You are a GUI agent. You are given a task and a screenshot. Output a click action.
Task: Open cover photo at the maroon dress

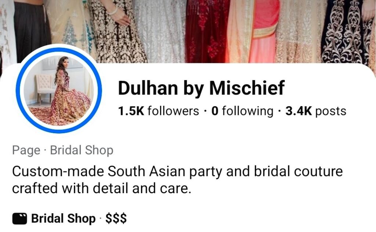click(x=206, y=31)
